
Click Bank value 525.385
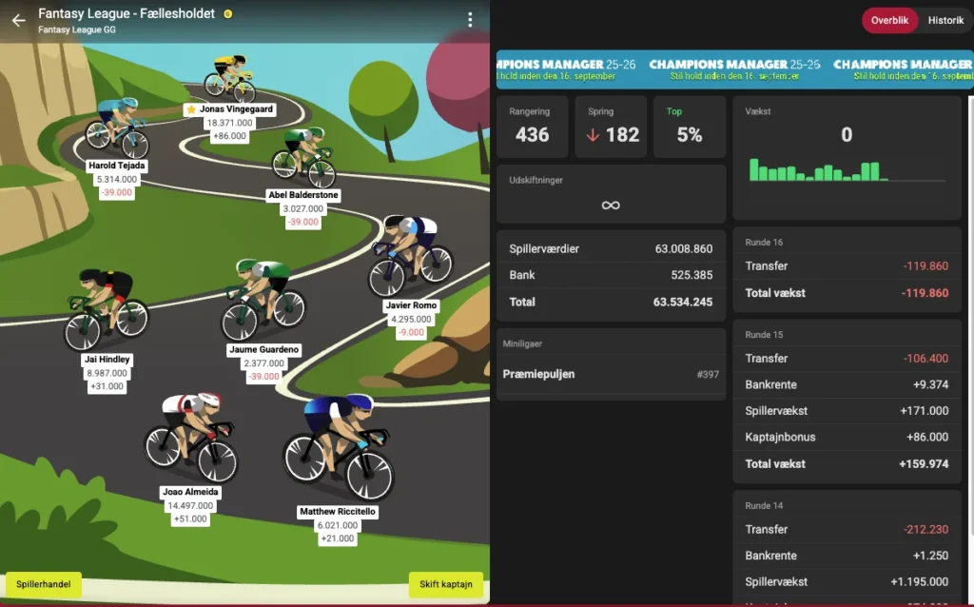click(692, 275)
